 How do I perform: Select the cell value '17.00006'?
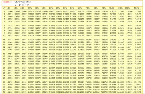pyautogui.click(x=129, y=78)
